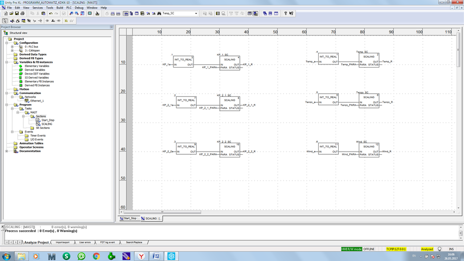Select the SCALING section tab
Image resolution: width=464 pixels, height=261 pixels.
click(151, 218)
